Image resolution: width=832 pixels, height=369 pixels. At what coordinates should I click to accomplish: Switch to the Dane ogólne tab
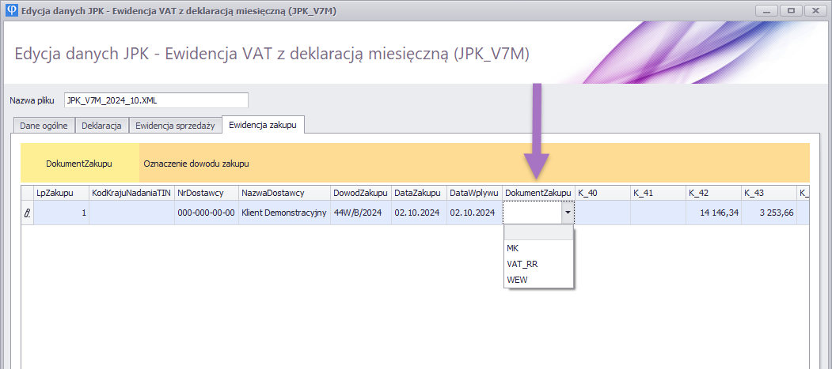pos(43,126)
